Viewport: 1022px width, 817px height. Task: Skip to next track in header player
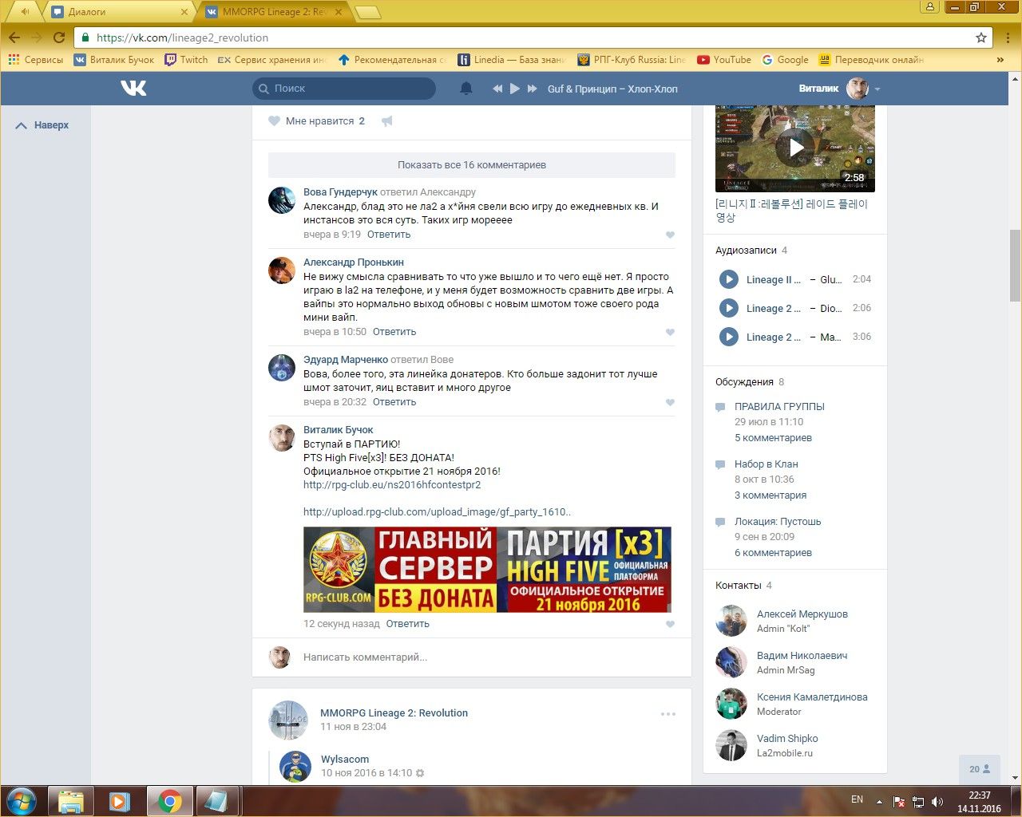point(533,89)
